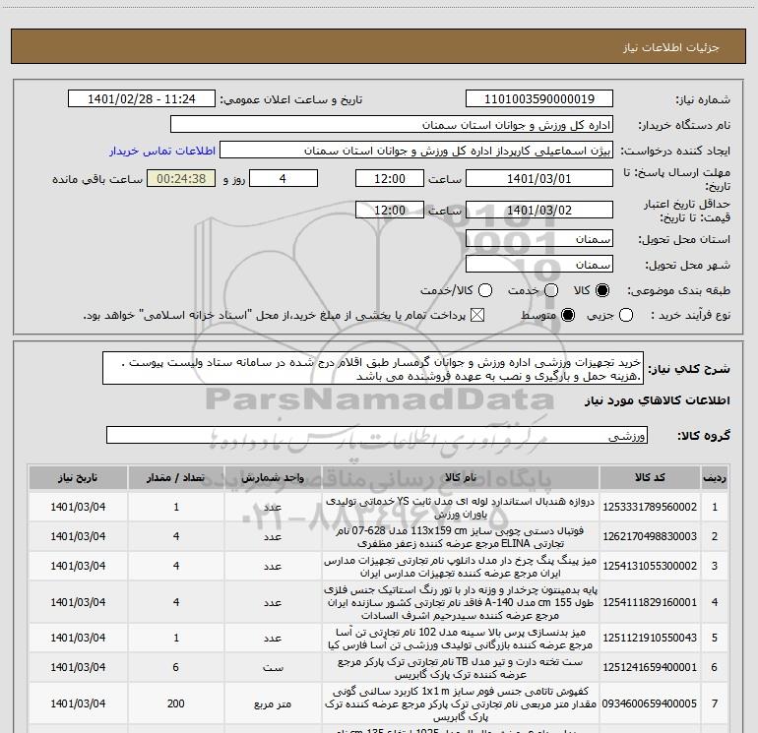
Task: Click the کفپوش تاتامی item name
Action: pos(461,704)
